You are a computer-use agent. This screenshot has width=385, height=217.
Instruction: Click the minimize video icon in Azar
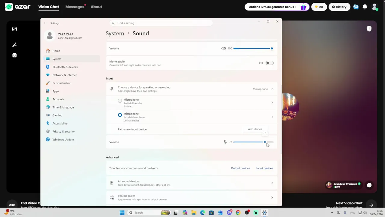(x=14, y=29)
